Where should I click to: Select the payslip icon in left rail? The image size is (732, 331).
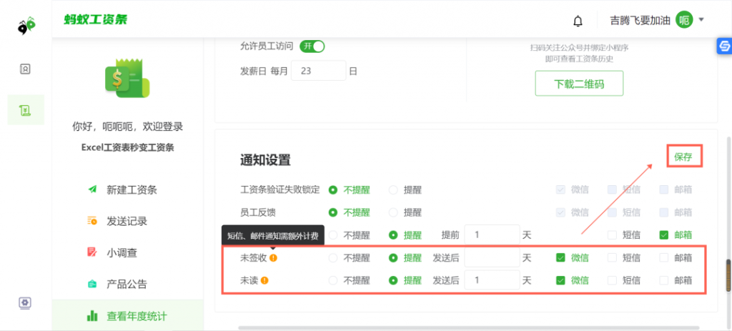(25, 109)
